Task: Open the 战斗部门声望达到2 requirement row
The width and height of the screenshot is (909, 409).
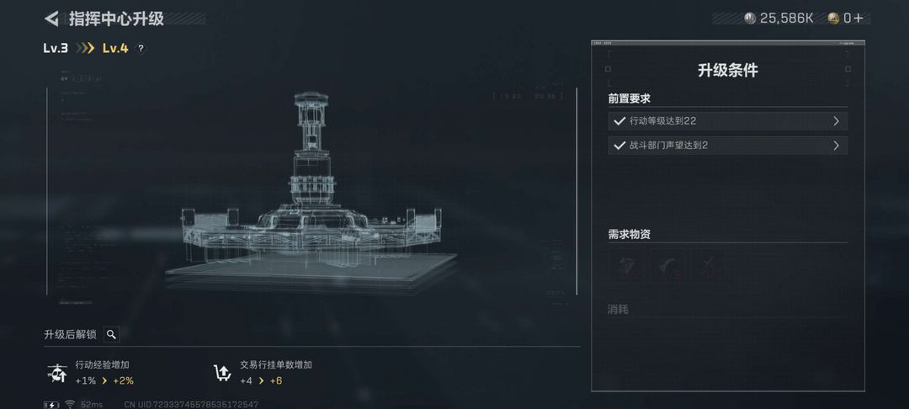Action: [728, 146]
